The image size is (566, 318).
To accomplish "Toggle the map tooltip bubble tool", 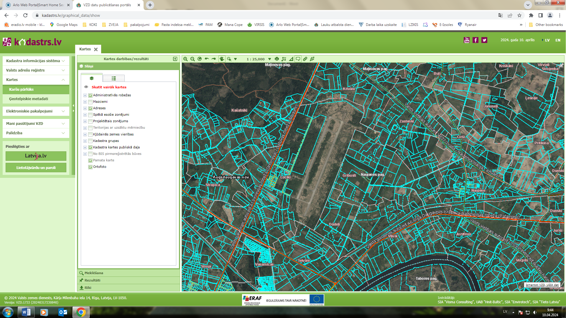I will point(298,59).
